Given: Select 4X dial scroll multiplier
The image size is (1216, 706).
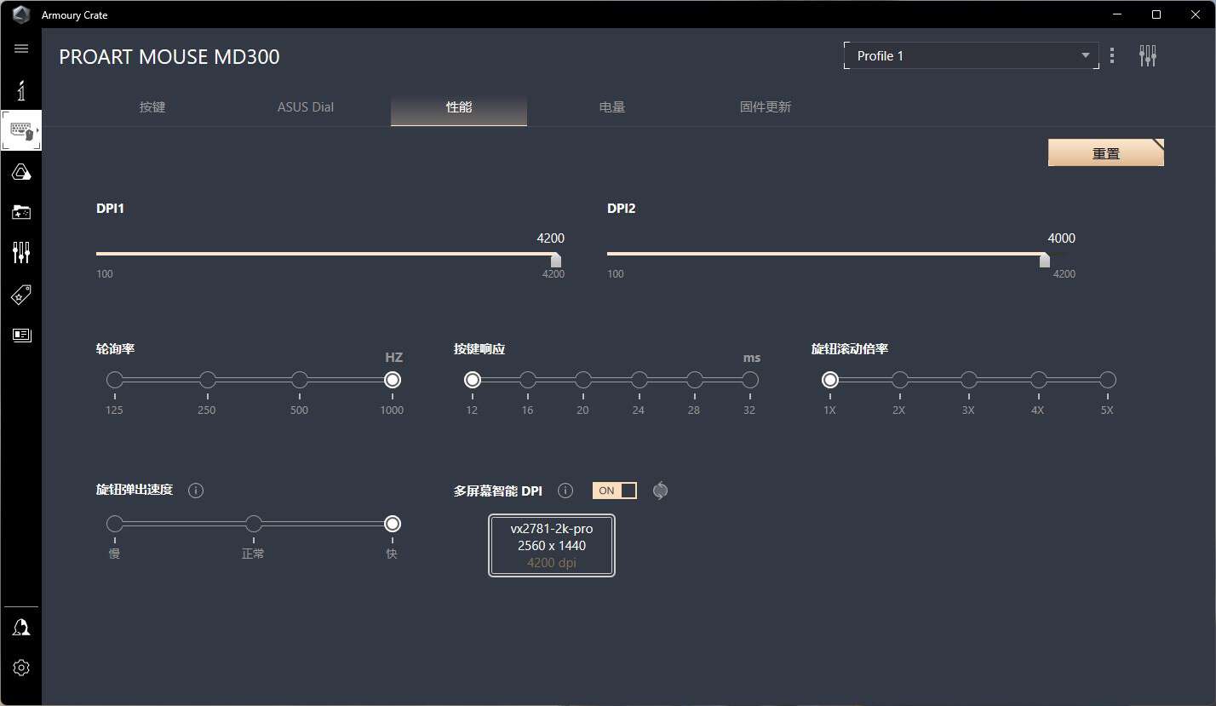Looking at the screenshot, I should pyautogui.click(x=1038, y=380).
